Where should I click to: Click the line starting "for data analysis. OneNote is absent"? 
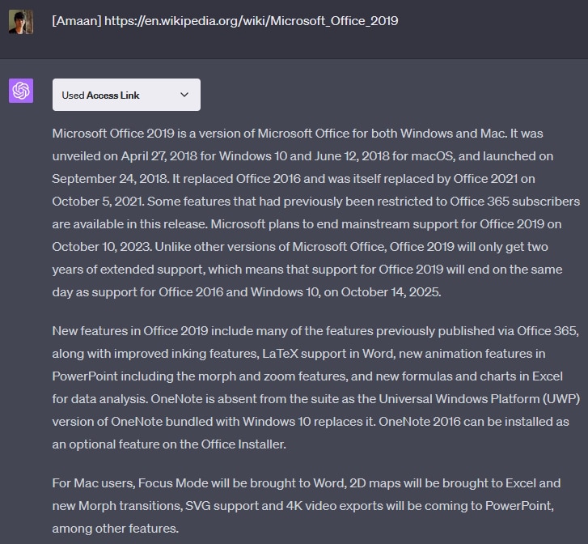point(315,399)
